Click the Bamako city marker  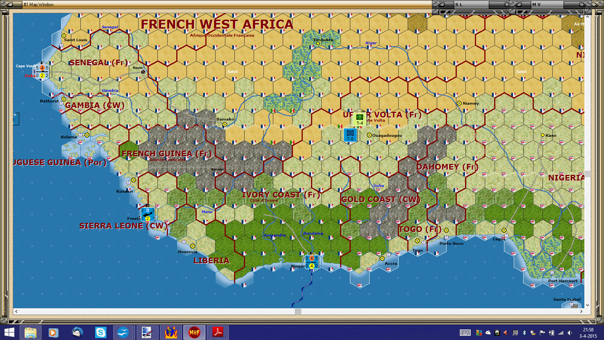(x=225, y=124)
